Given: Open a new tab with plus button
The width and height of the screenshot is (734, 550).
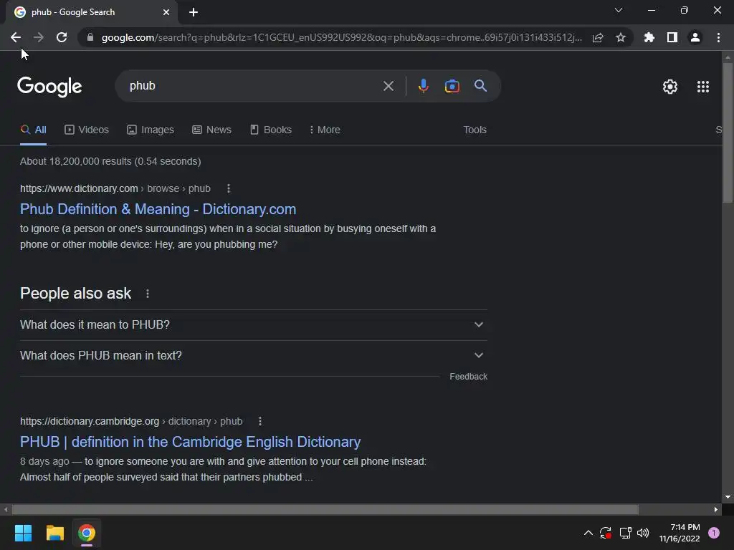Looking at the screenshot, I should click(x=194, y=12).
